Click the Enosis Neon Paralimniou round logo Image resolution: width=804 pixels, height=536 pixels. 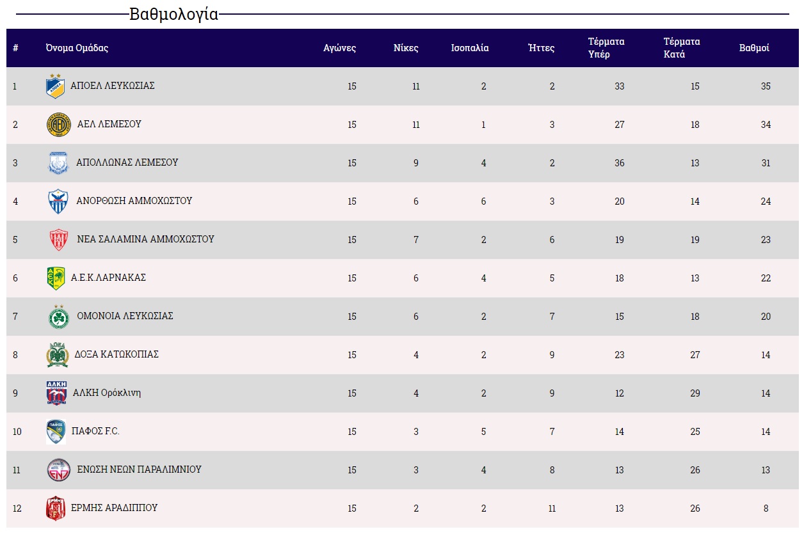tap(58, 470)
